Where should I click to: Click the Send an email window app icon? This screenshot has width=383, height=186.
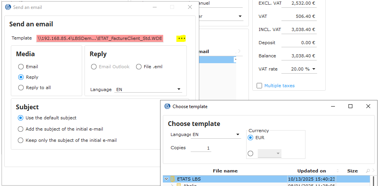pyautogui.click(x=8, y=7)
